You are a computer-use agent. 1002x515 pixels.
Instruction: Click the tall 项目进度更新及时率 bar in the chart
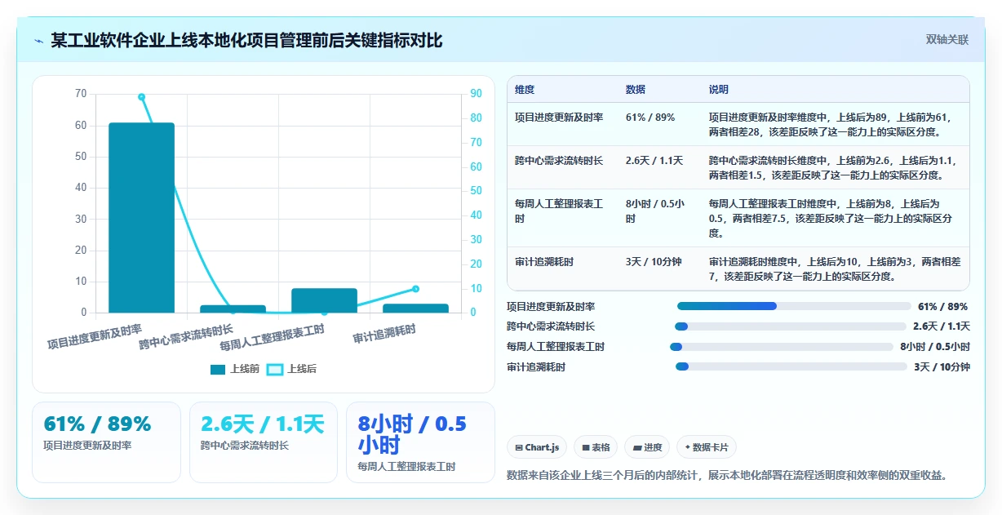(141, 218)
